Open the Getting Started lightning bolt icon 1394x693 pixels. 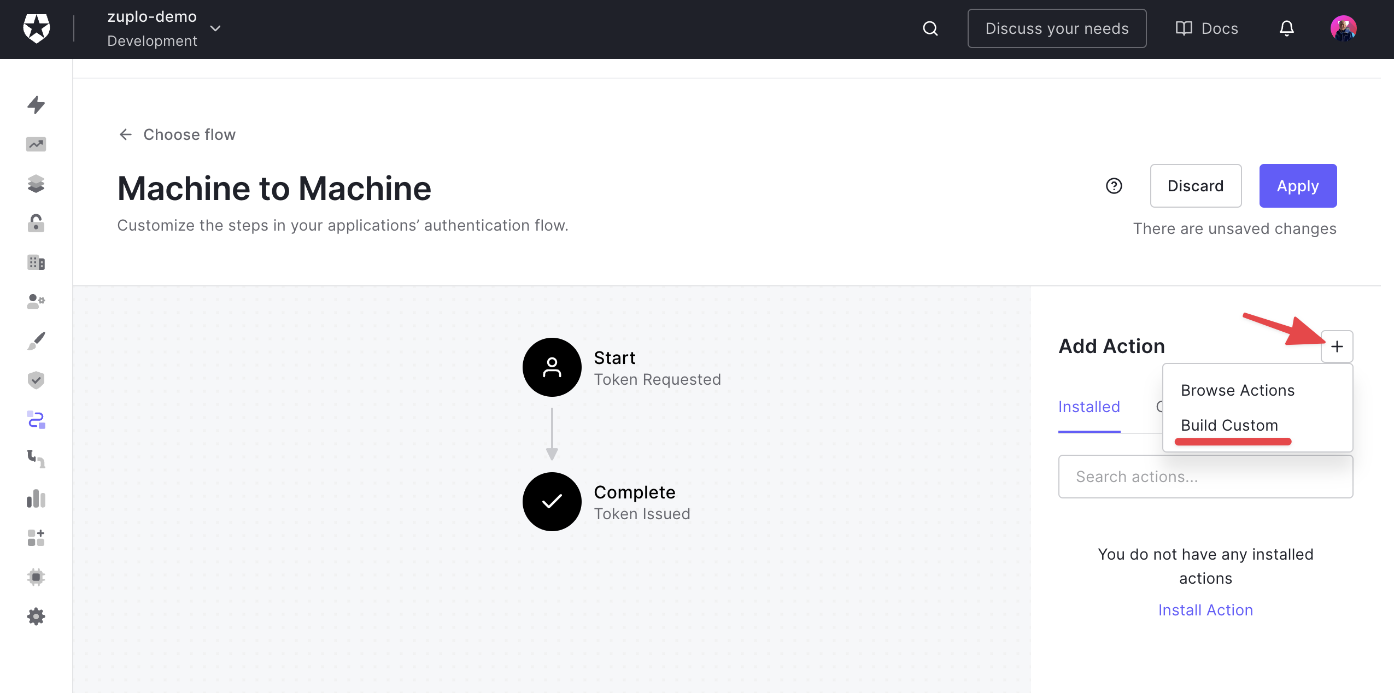coord(36,104)
